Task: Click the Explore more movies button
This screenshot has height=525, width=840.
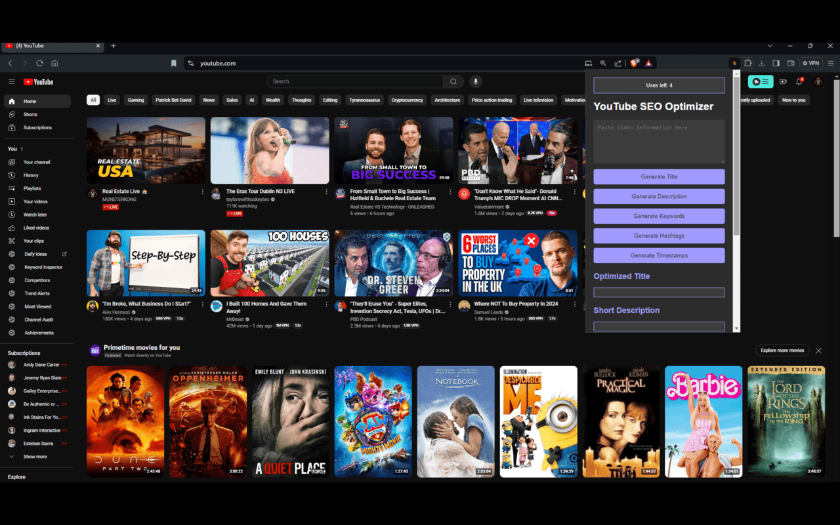Action: tap(782, 350)
